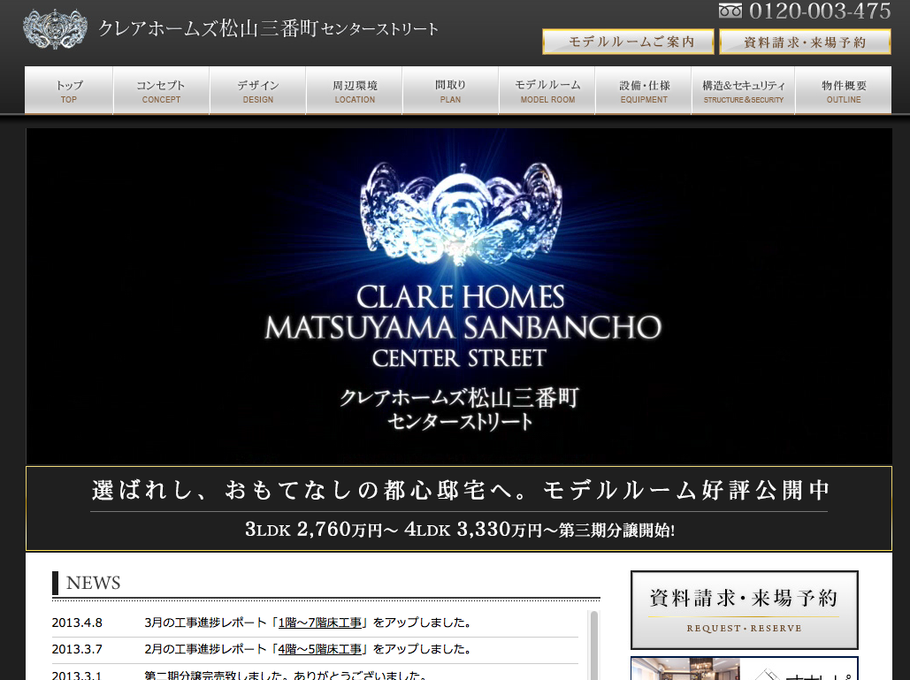Click the free-dial phone number icon
The width and height of the screenshot is (910, 680).
click(730, 11)
